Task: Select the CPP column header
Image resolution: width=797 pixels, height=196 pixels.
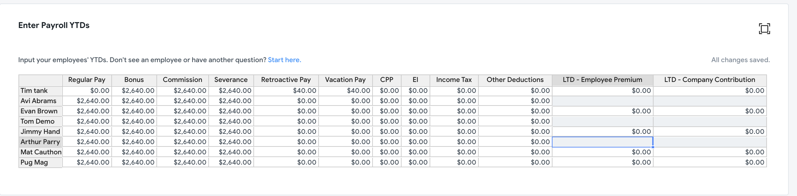Action: (x=387, y=80)
